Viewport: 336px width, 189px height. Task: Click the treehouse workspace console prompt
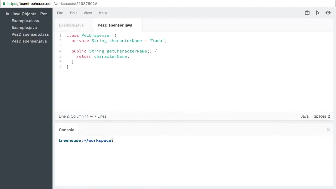(x=86, y=140)
